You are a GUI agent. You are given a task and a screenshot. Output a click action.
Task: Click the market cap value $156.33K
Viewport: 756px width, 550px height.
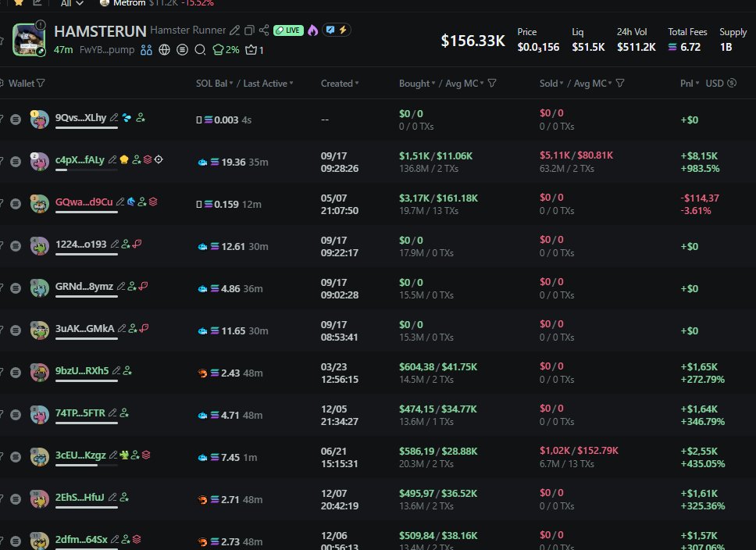[473, 41]
